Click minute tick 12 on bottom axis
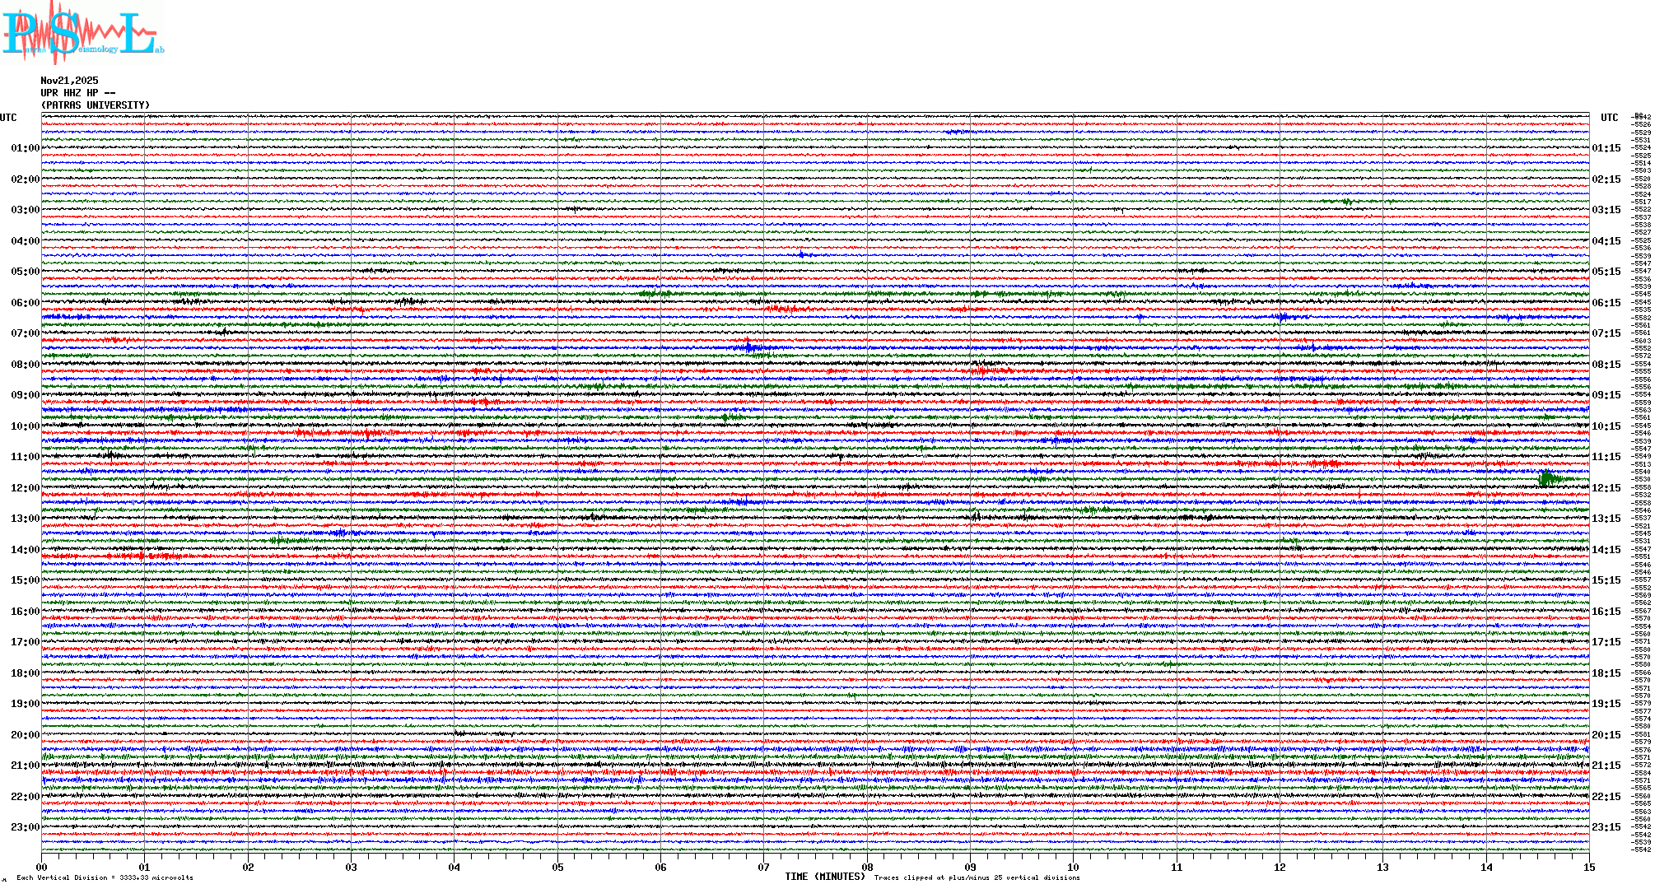The image size is (1655, 889). pos(1280,868)
